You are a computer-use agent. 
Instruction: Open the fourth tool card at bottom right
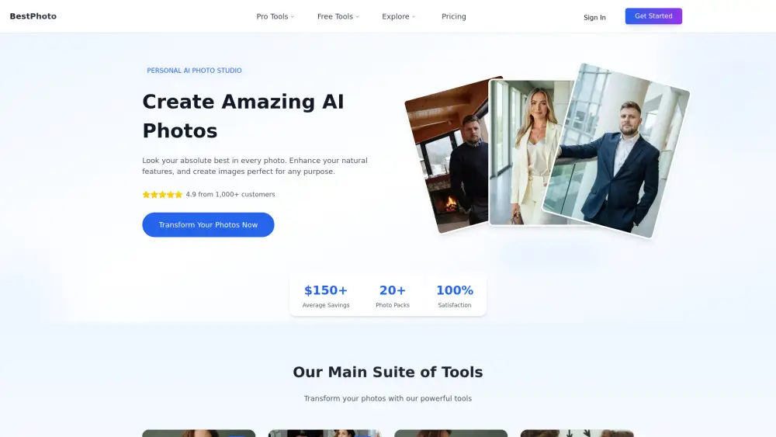577,433
